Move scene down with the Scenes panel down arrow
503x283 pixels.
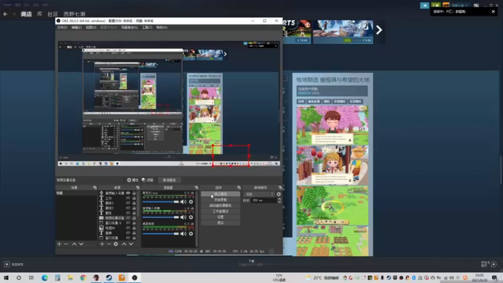point(81,244)
